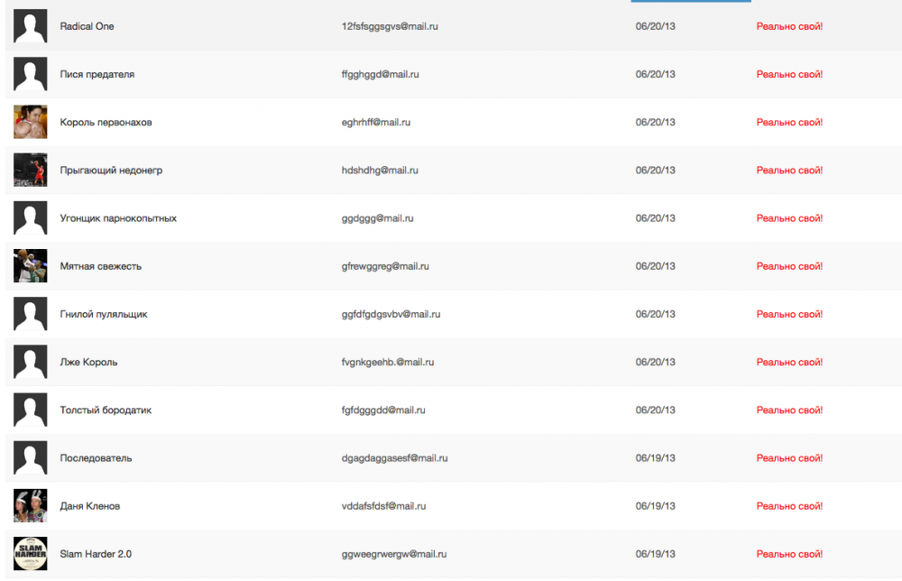Click the red status label for Slam Harder 2.0

(789, 554)
